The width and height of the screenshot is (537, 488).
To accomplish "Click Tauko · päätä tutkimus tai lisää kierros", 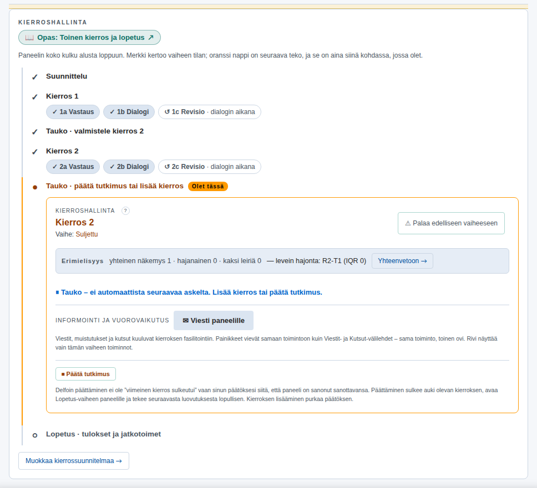I will (115, 186).
